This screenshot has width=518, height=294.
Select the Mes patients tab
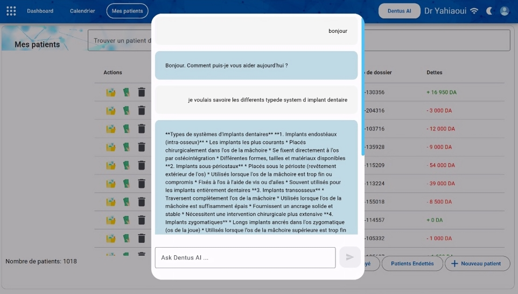point(127,11)
